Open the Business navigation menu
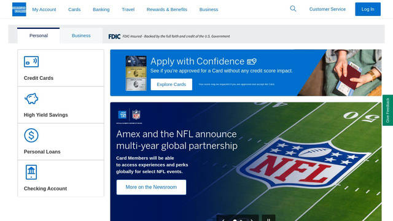 point(209,10)
